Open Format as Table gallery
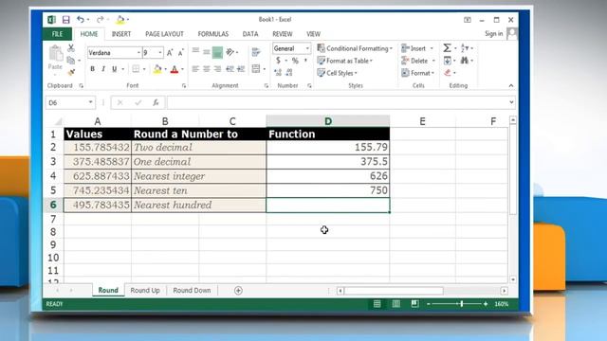This screenshot has height=341, width=607. [344, 61]
